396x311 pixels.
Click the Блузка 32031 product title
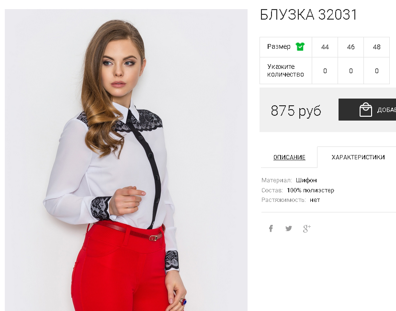pos(308,14)
